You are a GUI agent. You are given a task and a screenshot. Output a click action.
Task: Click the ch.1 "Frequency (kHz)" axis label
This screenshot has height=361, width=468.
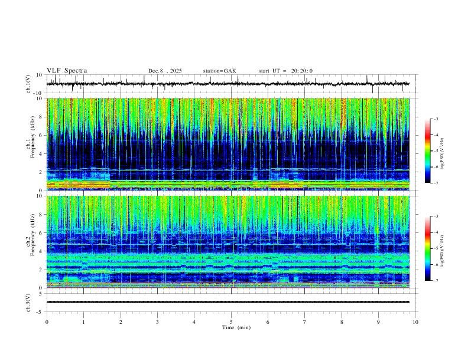32,137
